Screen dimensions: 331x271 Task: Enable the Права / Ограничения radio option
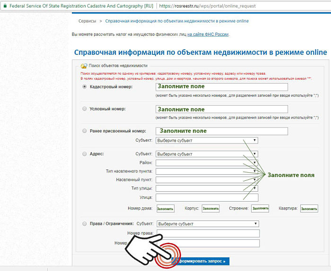(x=85, y=223)
